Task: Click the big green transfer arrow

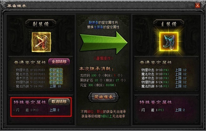Action: click(104, 43)
